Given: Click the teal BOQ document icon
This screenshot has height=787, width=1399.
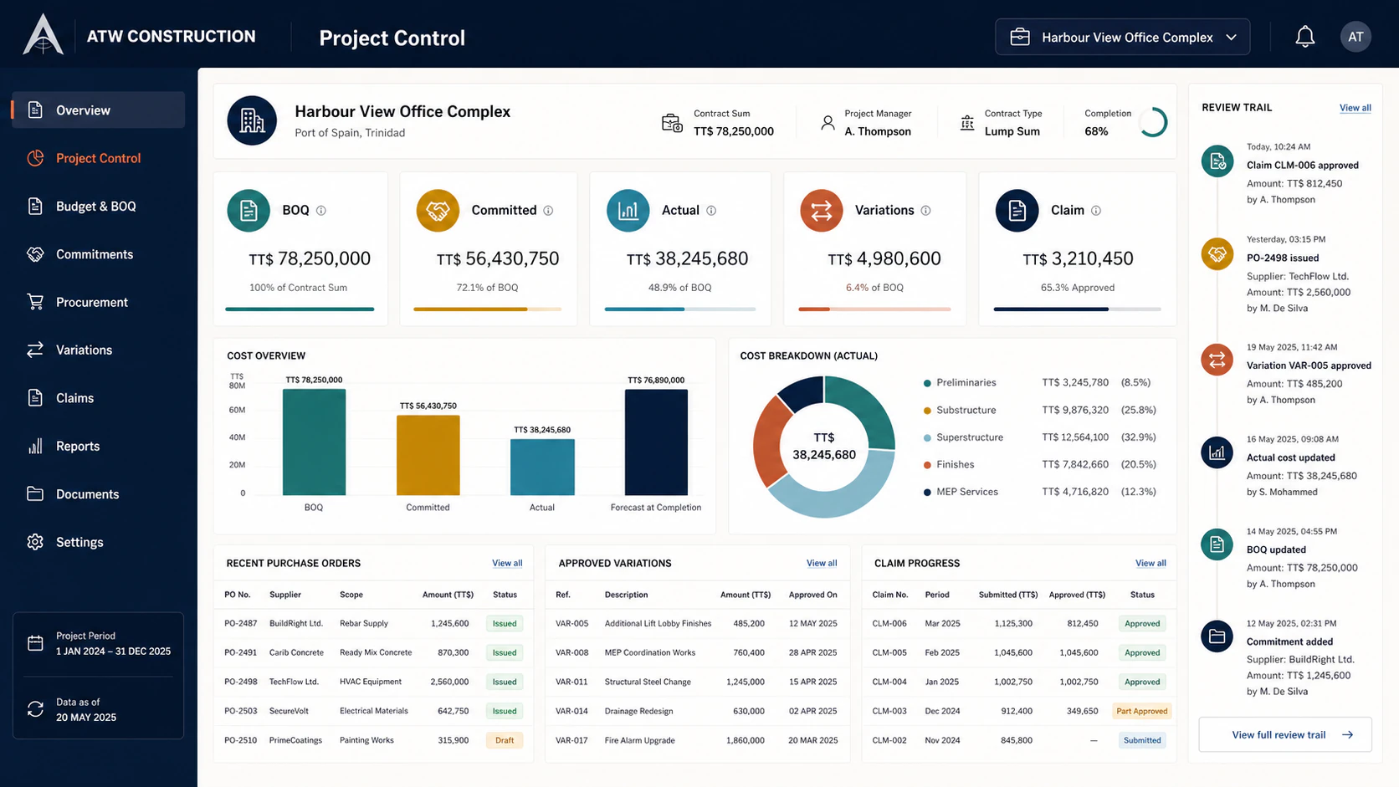Looking at the screenshot, I should pyautogui.click(x=249, y=211).
